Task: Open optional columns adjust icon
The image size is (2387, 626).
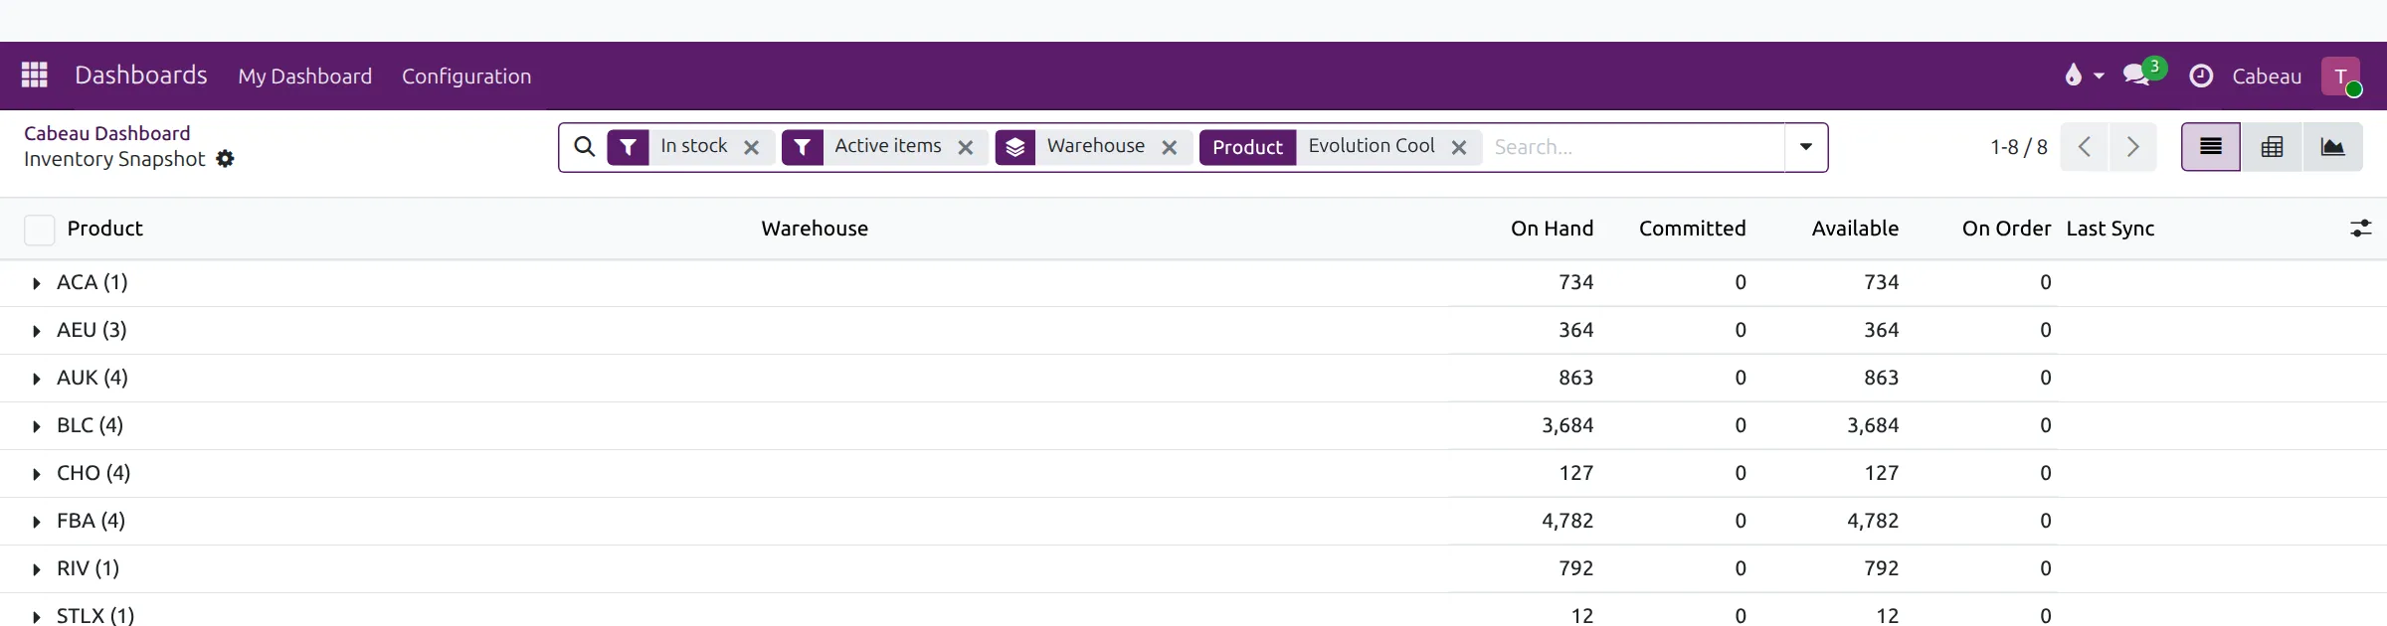Action: pos(2361,229)
